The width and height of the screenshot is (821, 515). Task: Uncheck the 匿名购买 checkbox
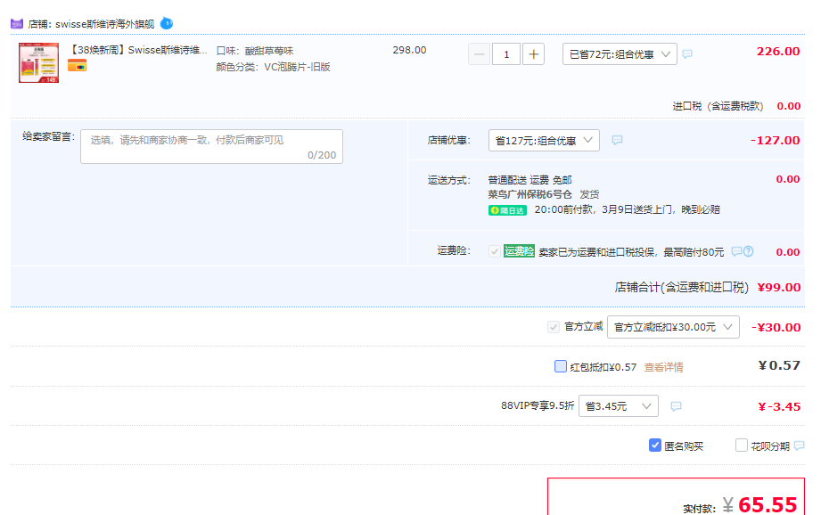point(654,445)
